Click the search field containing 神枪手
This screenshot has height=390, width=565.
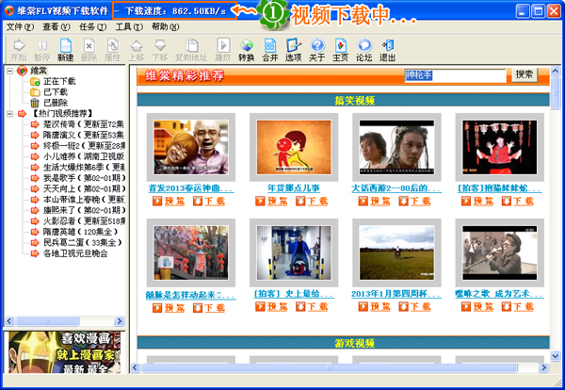[x=455, y=75]
